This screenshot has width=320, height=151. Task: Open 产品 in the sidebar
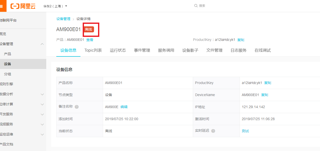[8, 54]
